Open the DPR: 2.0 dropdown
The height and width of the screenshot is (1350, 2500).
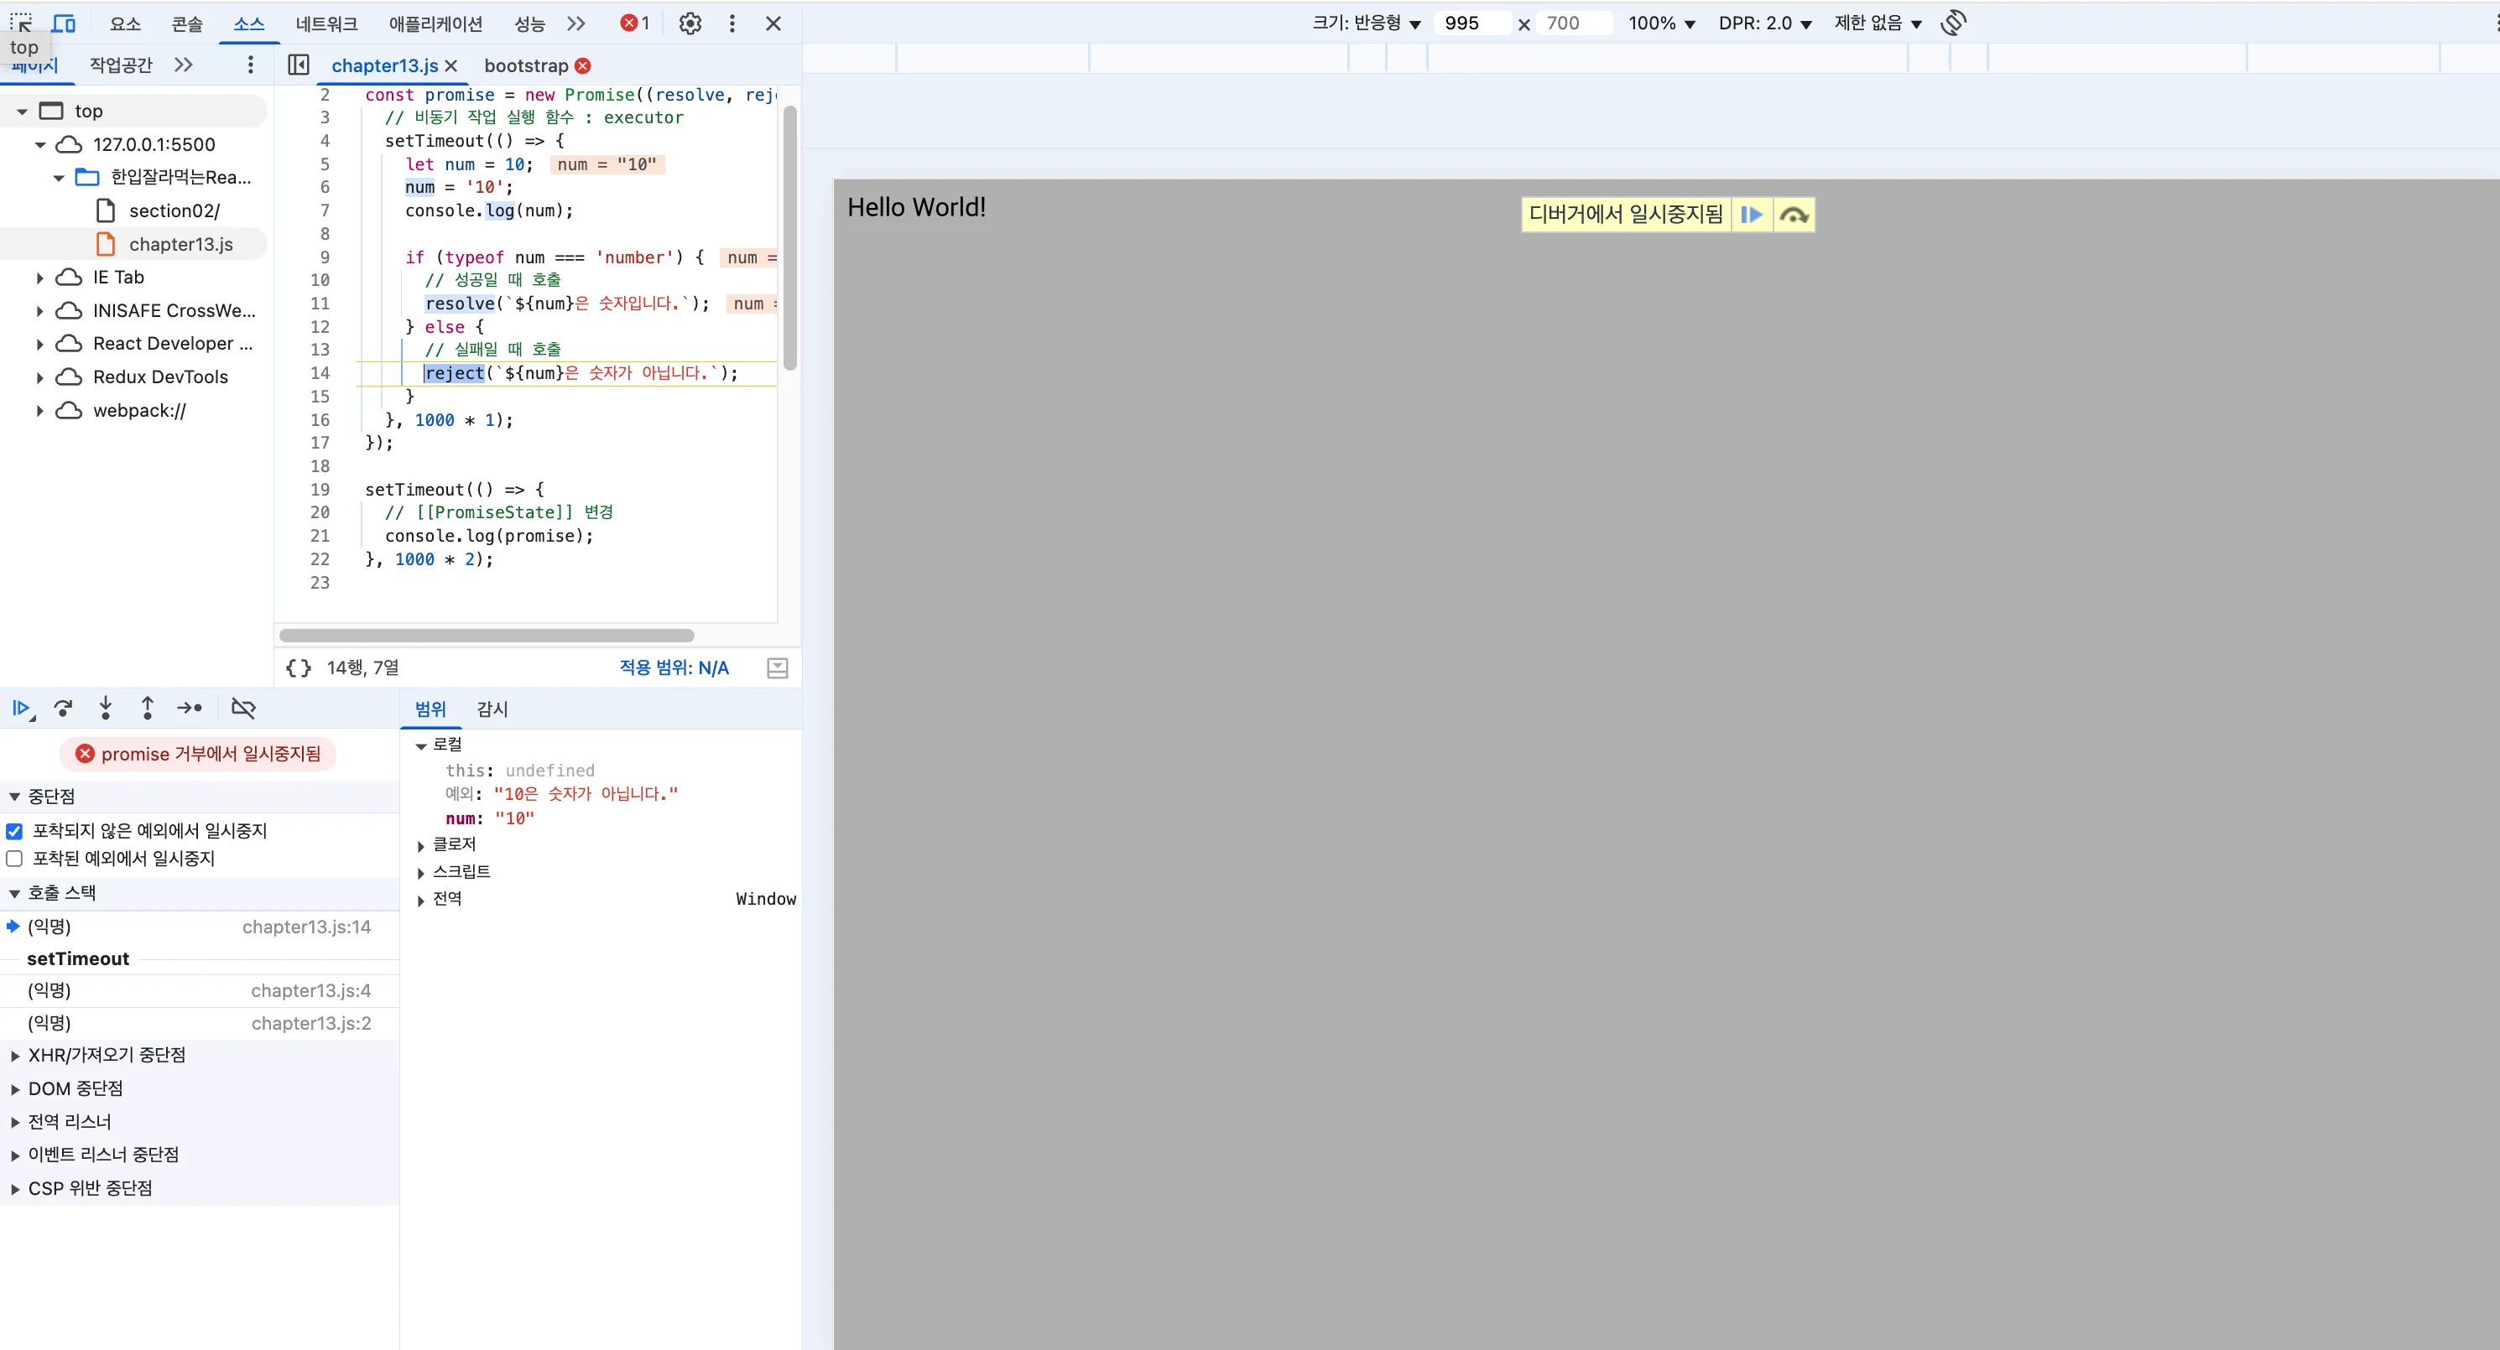click(1765, 23)
